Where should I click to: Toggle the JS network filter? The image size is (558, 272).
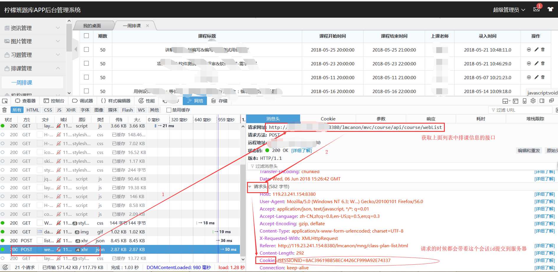coord(59,110)
